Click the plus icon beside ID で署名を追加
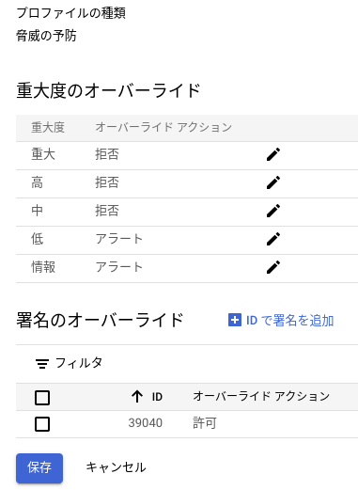This screenshot has width=358, height=490. tap(235, 320)
